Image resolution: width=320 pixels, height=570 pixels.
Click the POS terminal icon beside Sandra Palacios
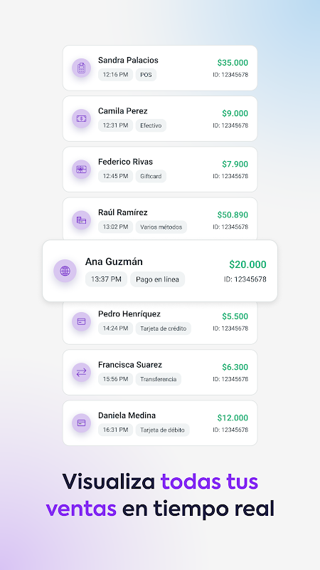pos(81,68)
